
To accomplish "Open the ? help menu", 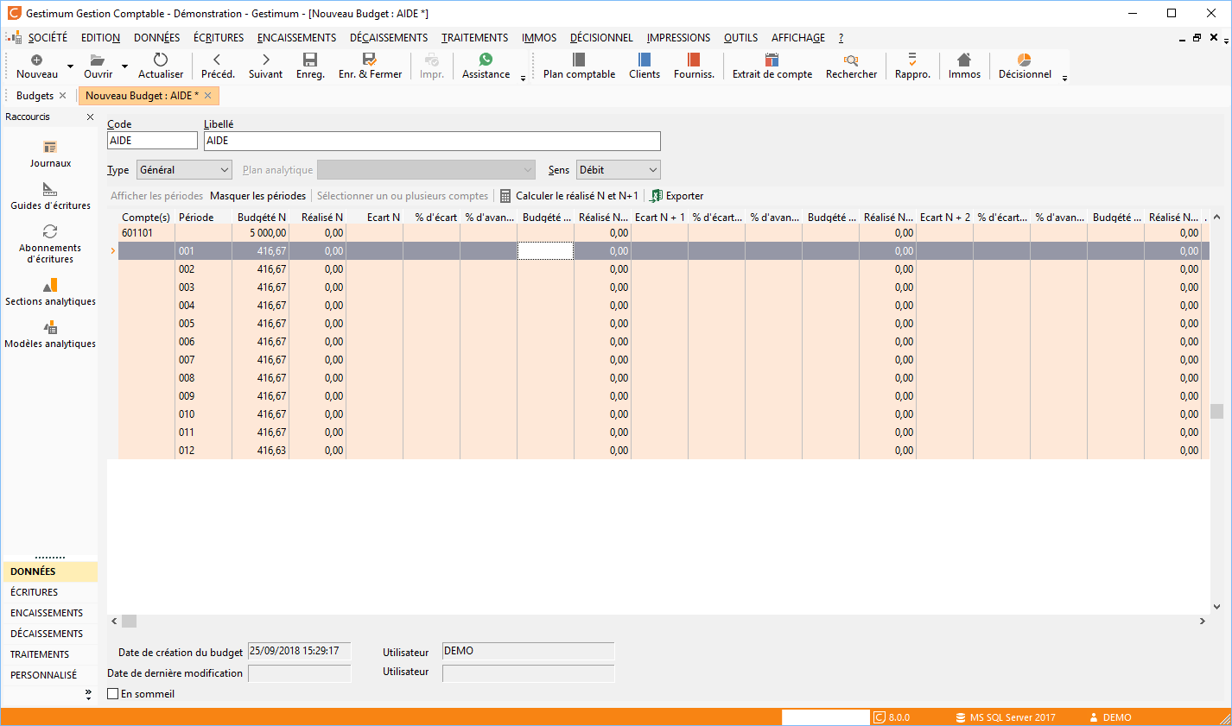I will pyautogui.click(x=841, y=38).
